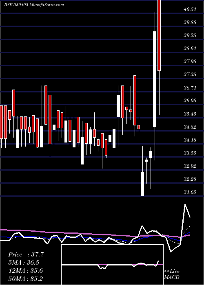
Task: Select the 39.88 price axis label
Action: 190,22
